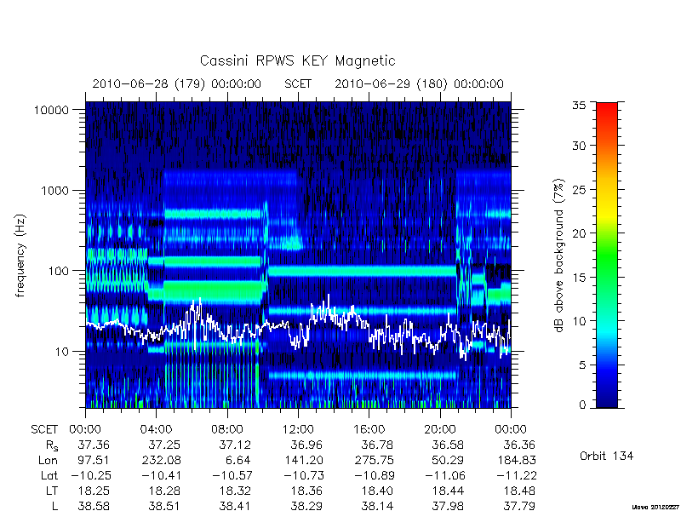Click the LT value '18.40'

click(377, 491)
